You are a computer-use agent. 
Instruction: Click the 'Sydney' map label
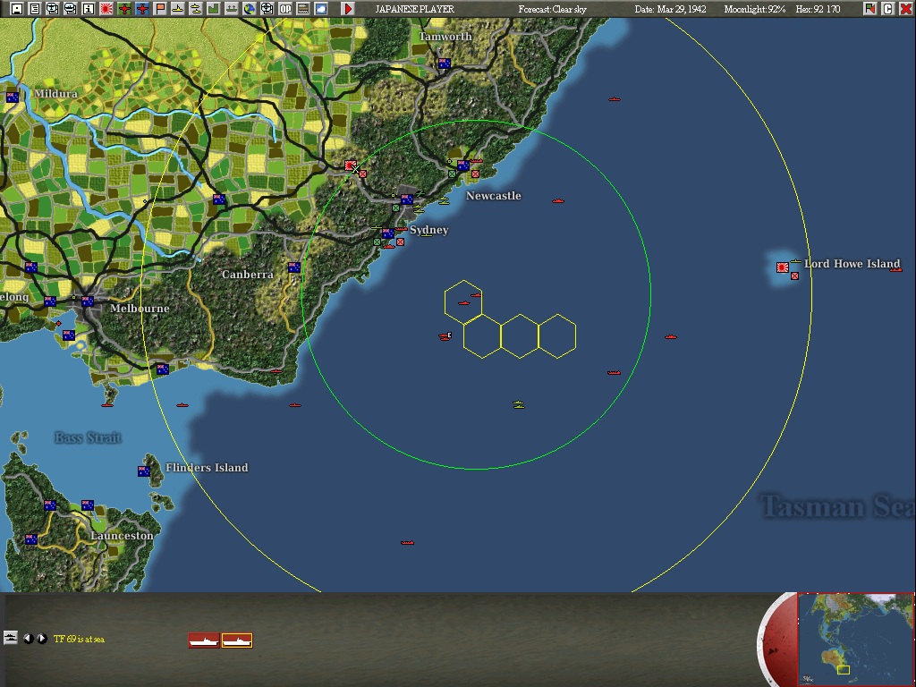click(428, 230)
